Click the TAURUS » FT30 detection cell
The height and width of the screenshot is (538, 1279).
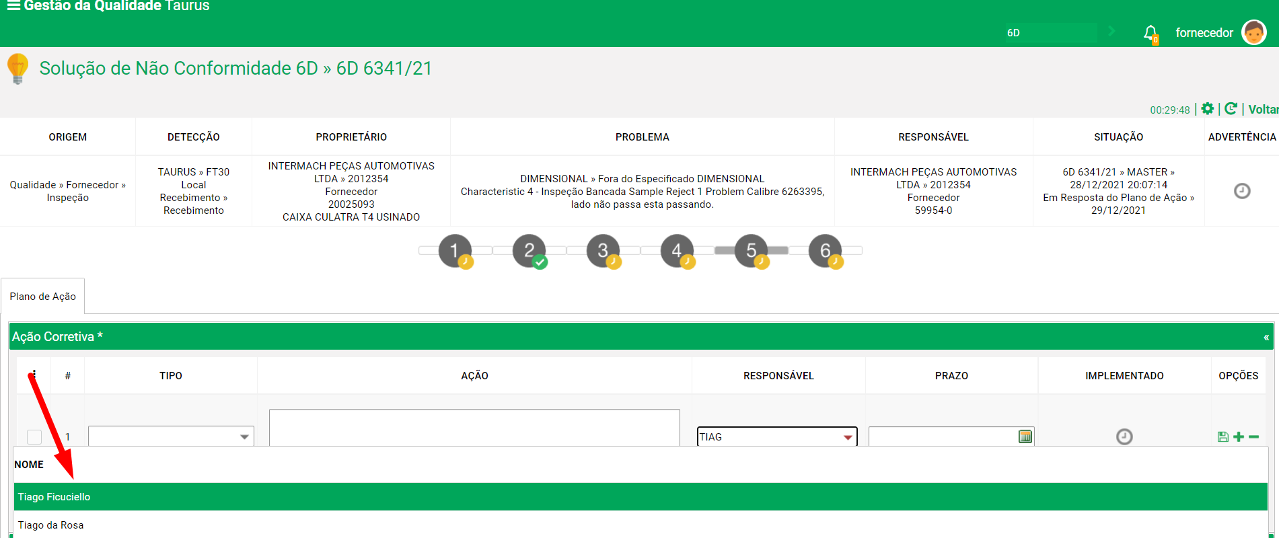(x=193, y=191)
